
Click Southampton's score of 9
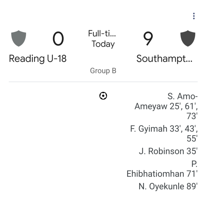[x=148, y=39]
